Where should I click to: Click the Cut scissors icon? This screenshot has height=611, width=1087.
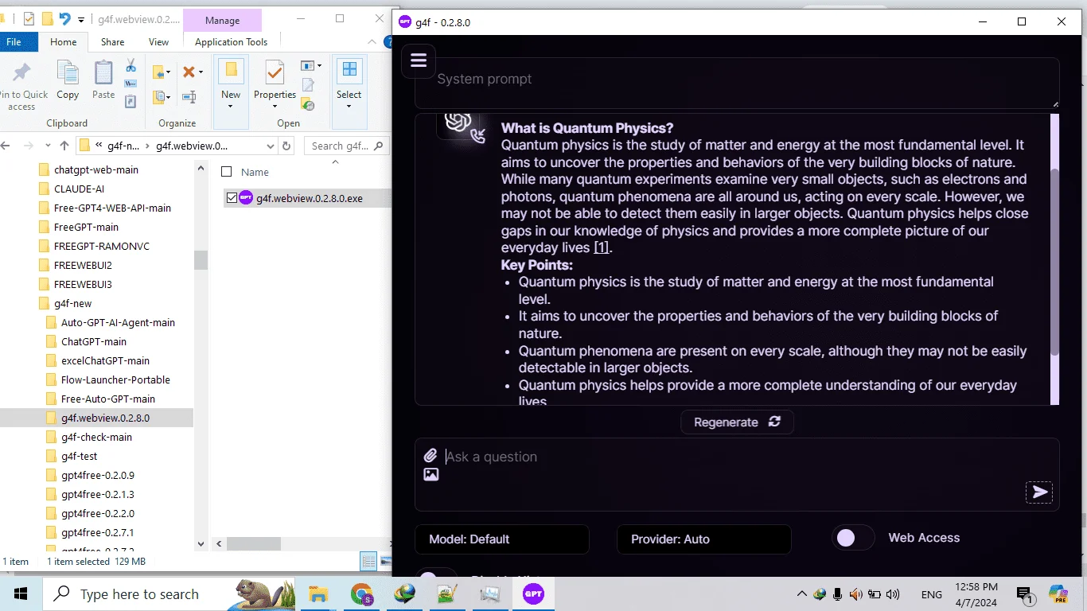(131, 66)
